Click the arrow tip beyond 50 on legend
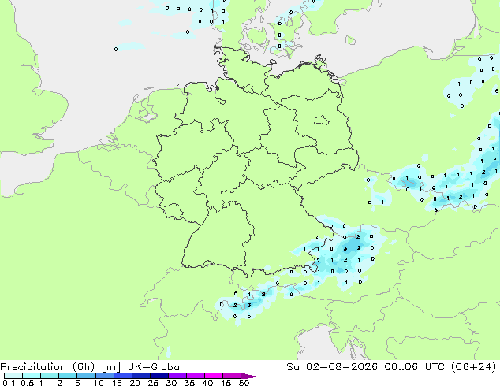 [250, 376]
